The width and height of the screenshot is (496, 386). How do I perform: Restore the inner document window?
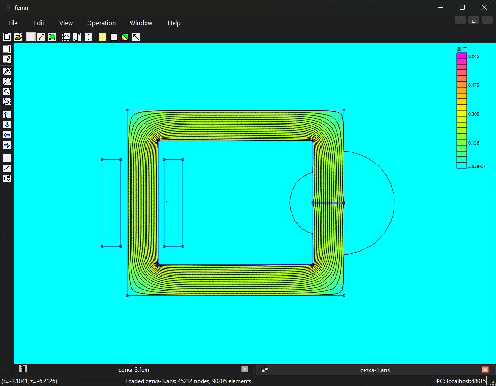474,21
